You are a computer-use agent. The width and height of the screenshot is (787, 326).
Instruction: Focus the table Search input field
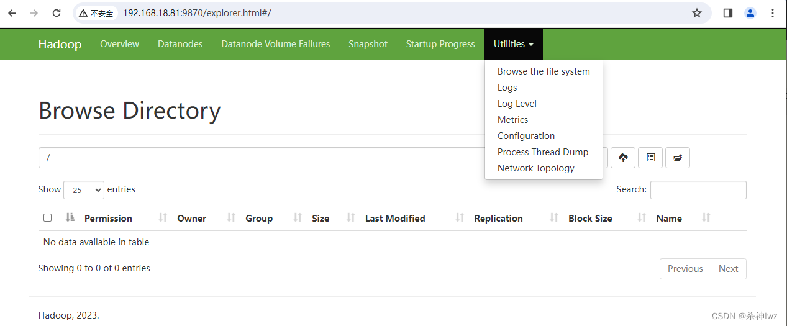(698, 190)
